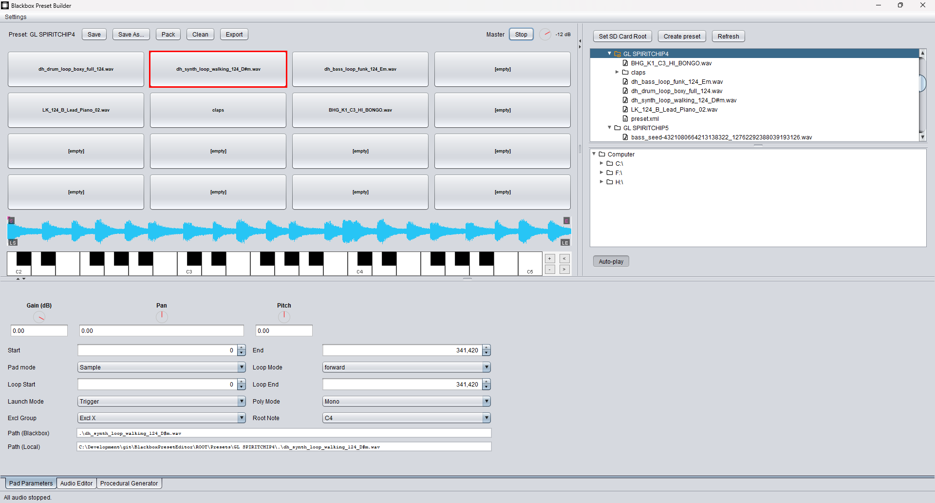Collapse the GL SPIRITCHIP4 folder

pyautogui.click(x=609, y=54)
